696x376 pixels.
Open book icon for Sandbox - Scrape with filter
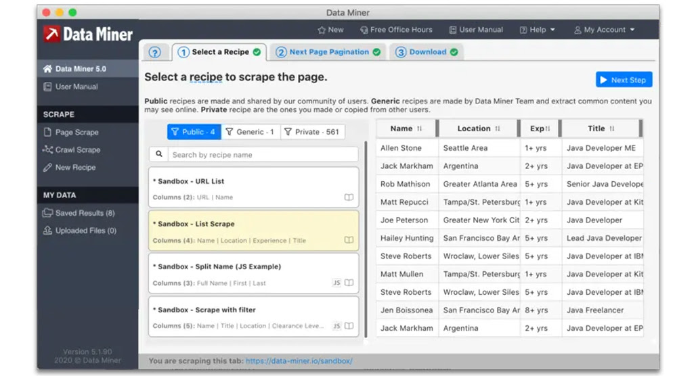tap(349, 326)
